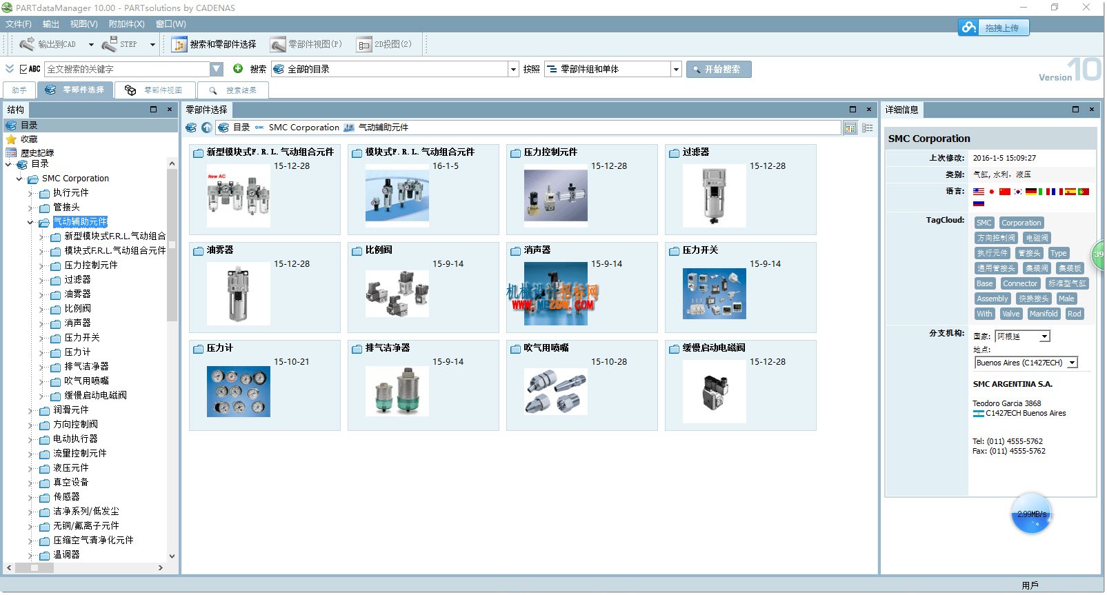The width and height of the screenshot is (1107, 595).
Task: Click the 拖拽上传 cloud upload button
Action: pos(994,28)
